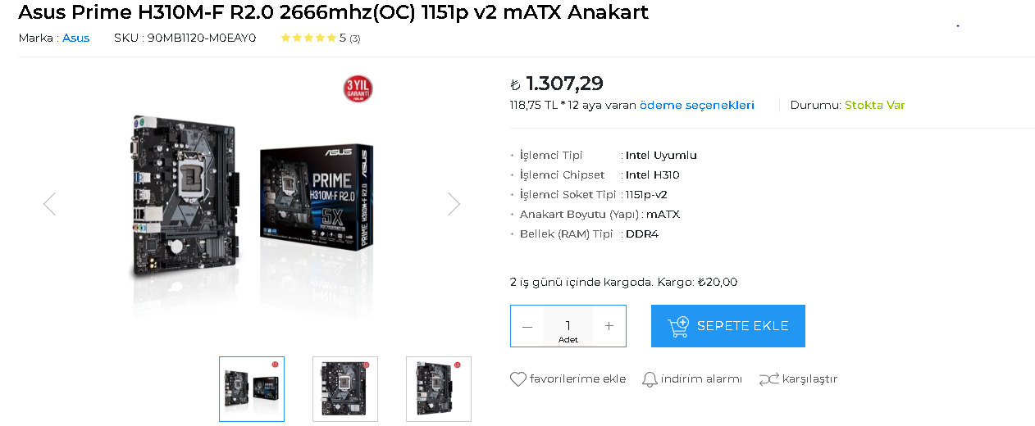The width and height of the screenshot is (1035, 426).
Task: Click the cart icon on Sepete Ekle
Action: tap(679, 327)
